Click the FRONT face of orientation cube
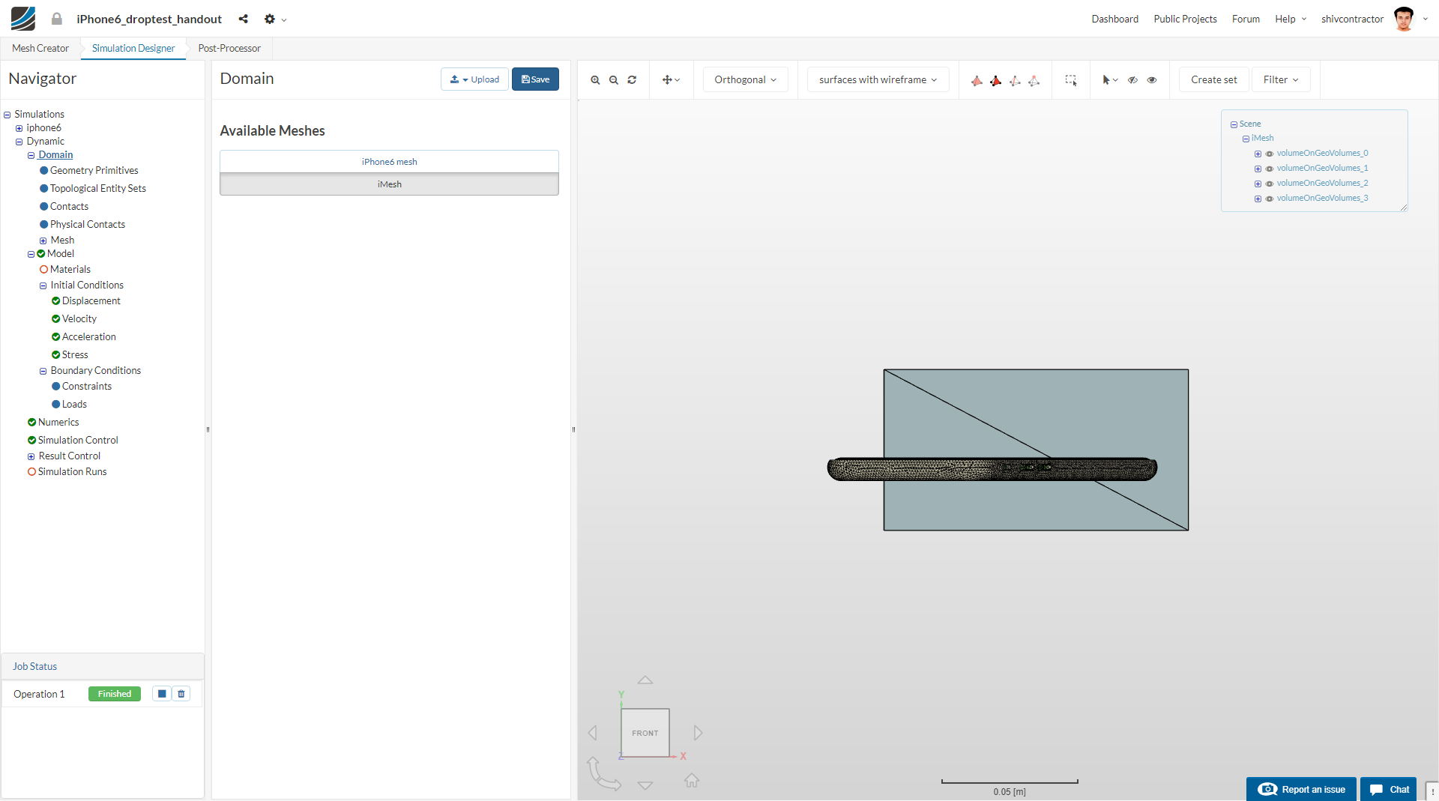 (645, 733)
